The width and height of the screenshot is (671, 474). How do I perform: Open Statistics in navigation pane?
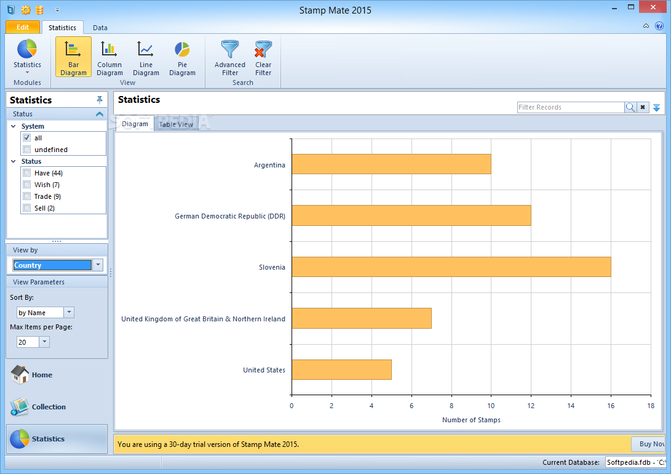coord(57,439)
